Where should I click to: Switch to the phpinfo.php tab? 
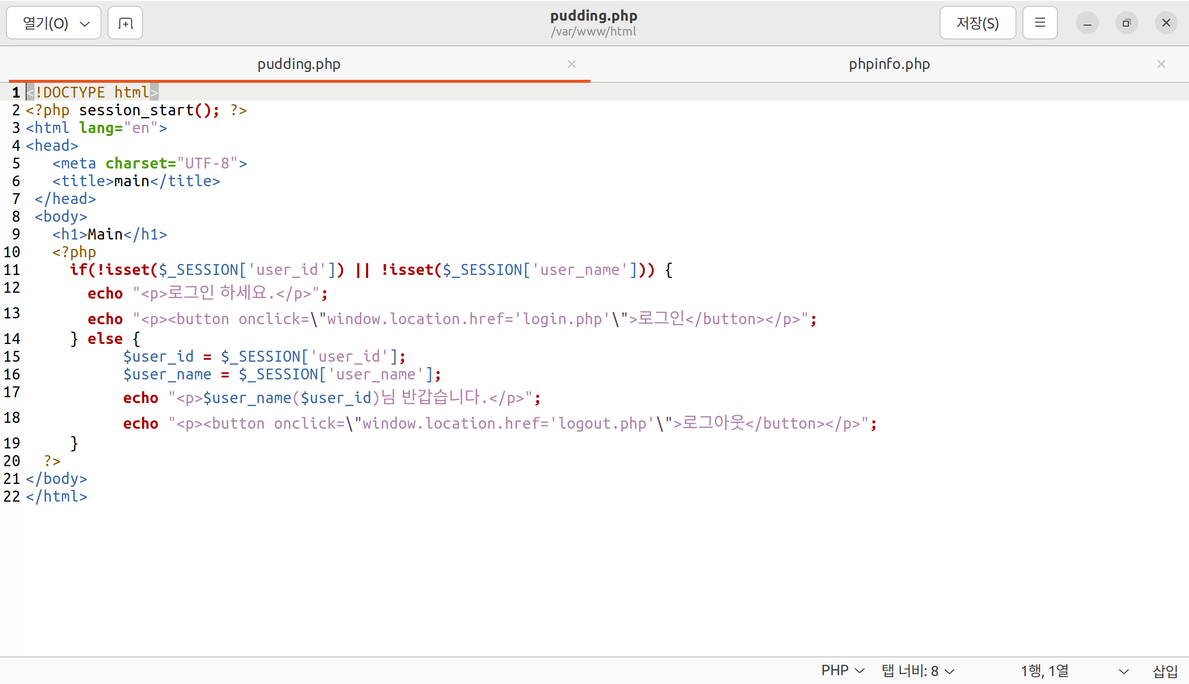[889, 64]
